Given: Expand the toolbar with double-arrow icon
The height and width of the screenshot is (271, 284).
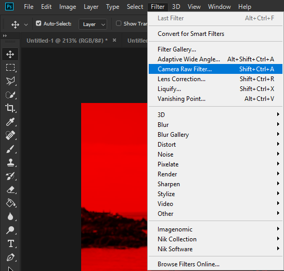Looking at the screenshot, I should coord(5,36).
